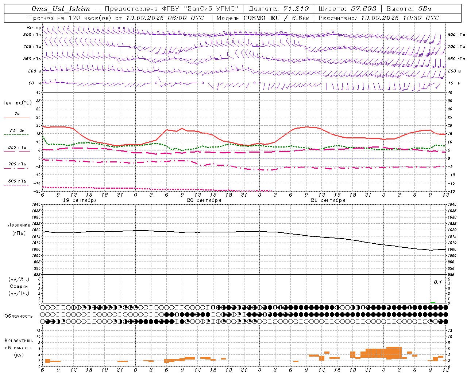
Task: Click the '0.1' precipitation amount value
Action: coord(438,282)
